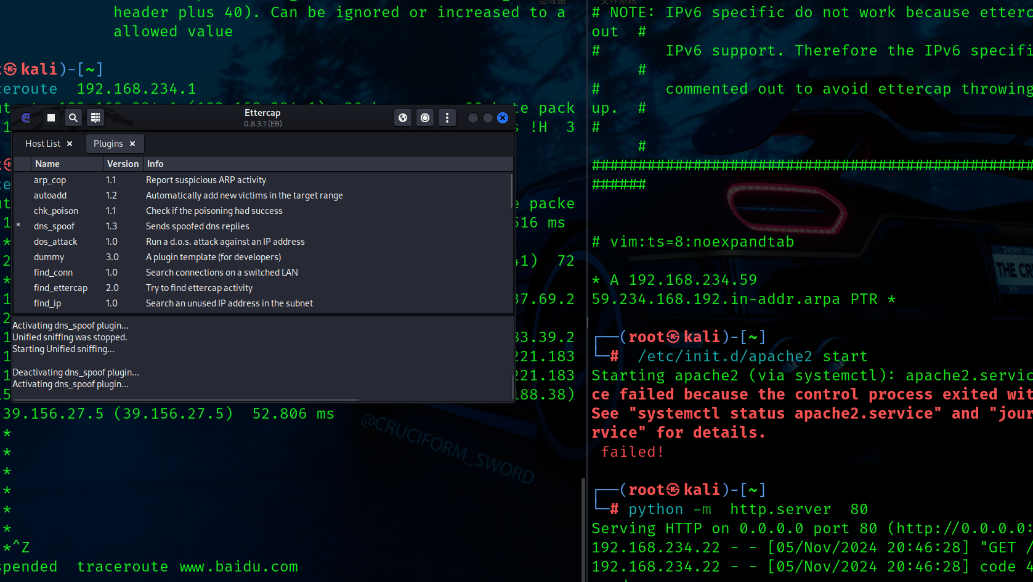The width and height of the screenshot is (1033, 582).
Task: Click version 2.0 of find_ettercap
Action: (112, 288)
